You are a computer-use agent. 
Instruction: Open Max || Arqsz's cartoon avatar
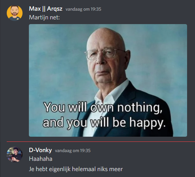(15, 13)
